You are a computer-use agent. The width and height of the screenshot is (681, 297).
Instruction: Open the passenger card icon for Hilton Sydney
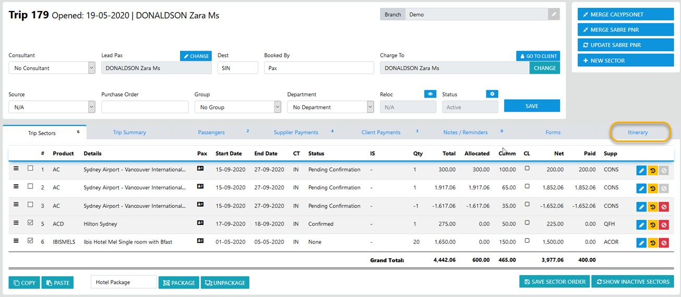click(200, 223)
